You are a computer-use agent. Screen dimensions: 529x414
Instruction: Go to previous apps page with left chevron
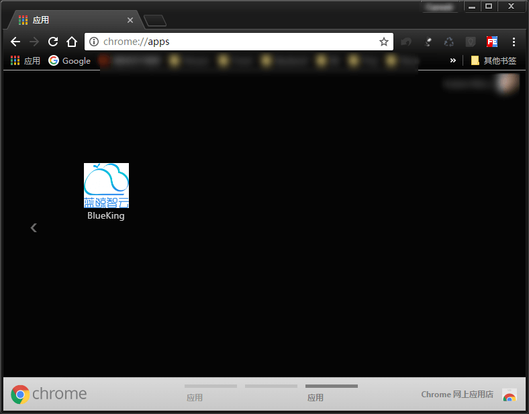click(x=34, y=228)
